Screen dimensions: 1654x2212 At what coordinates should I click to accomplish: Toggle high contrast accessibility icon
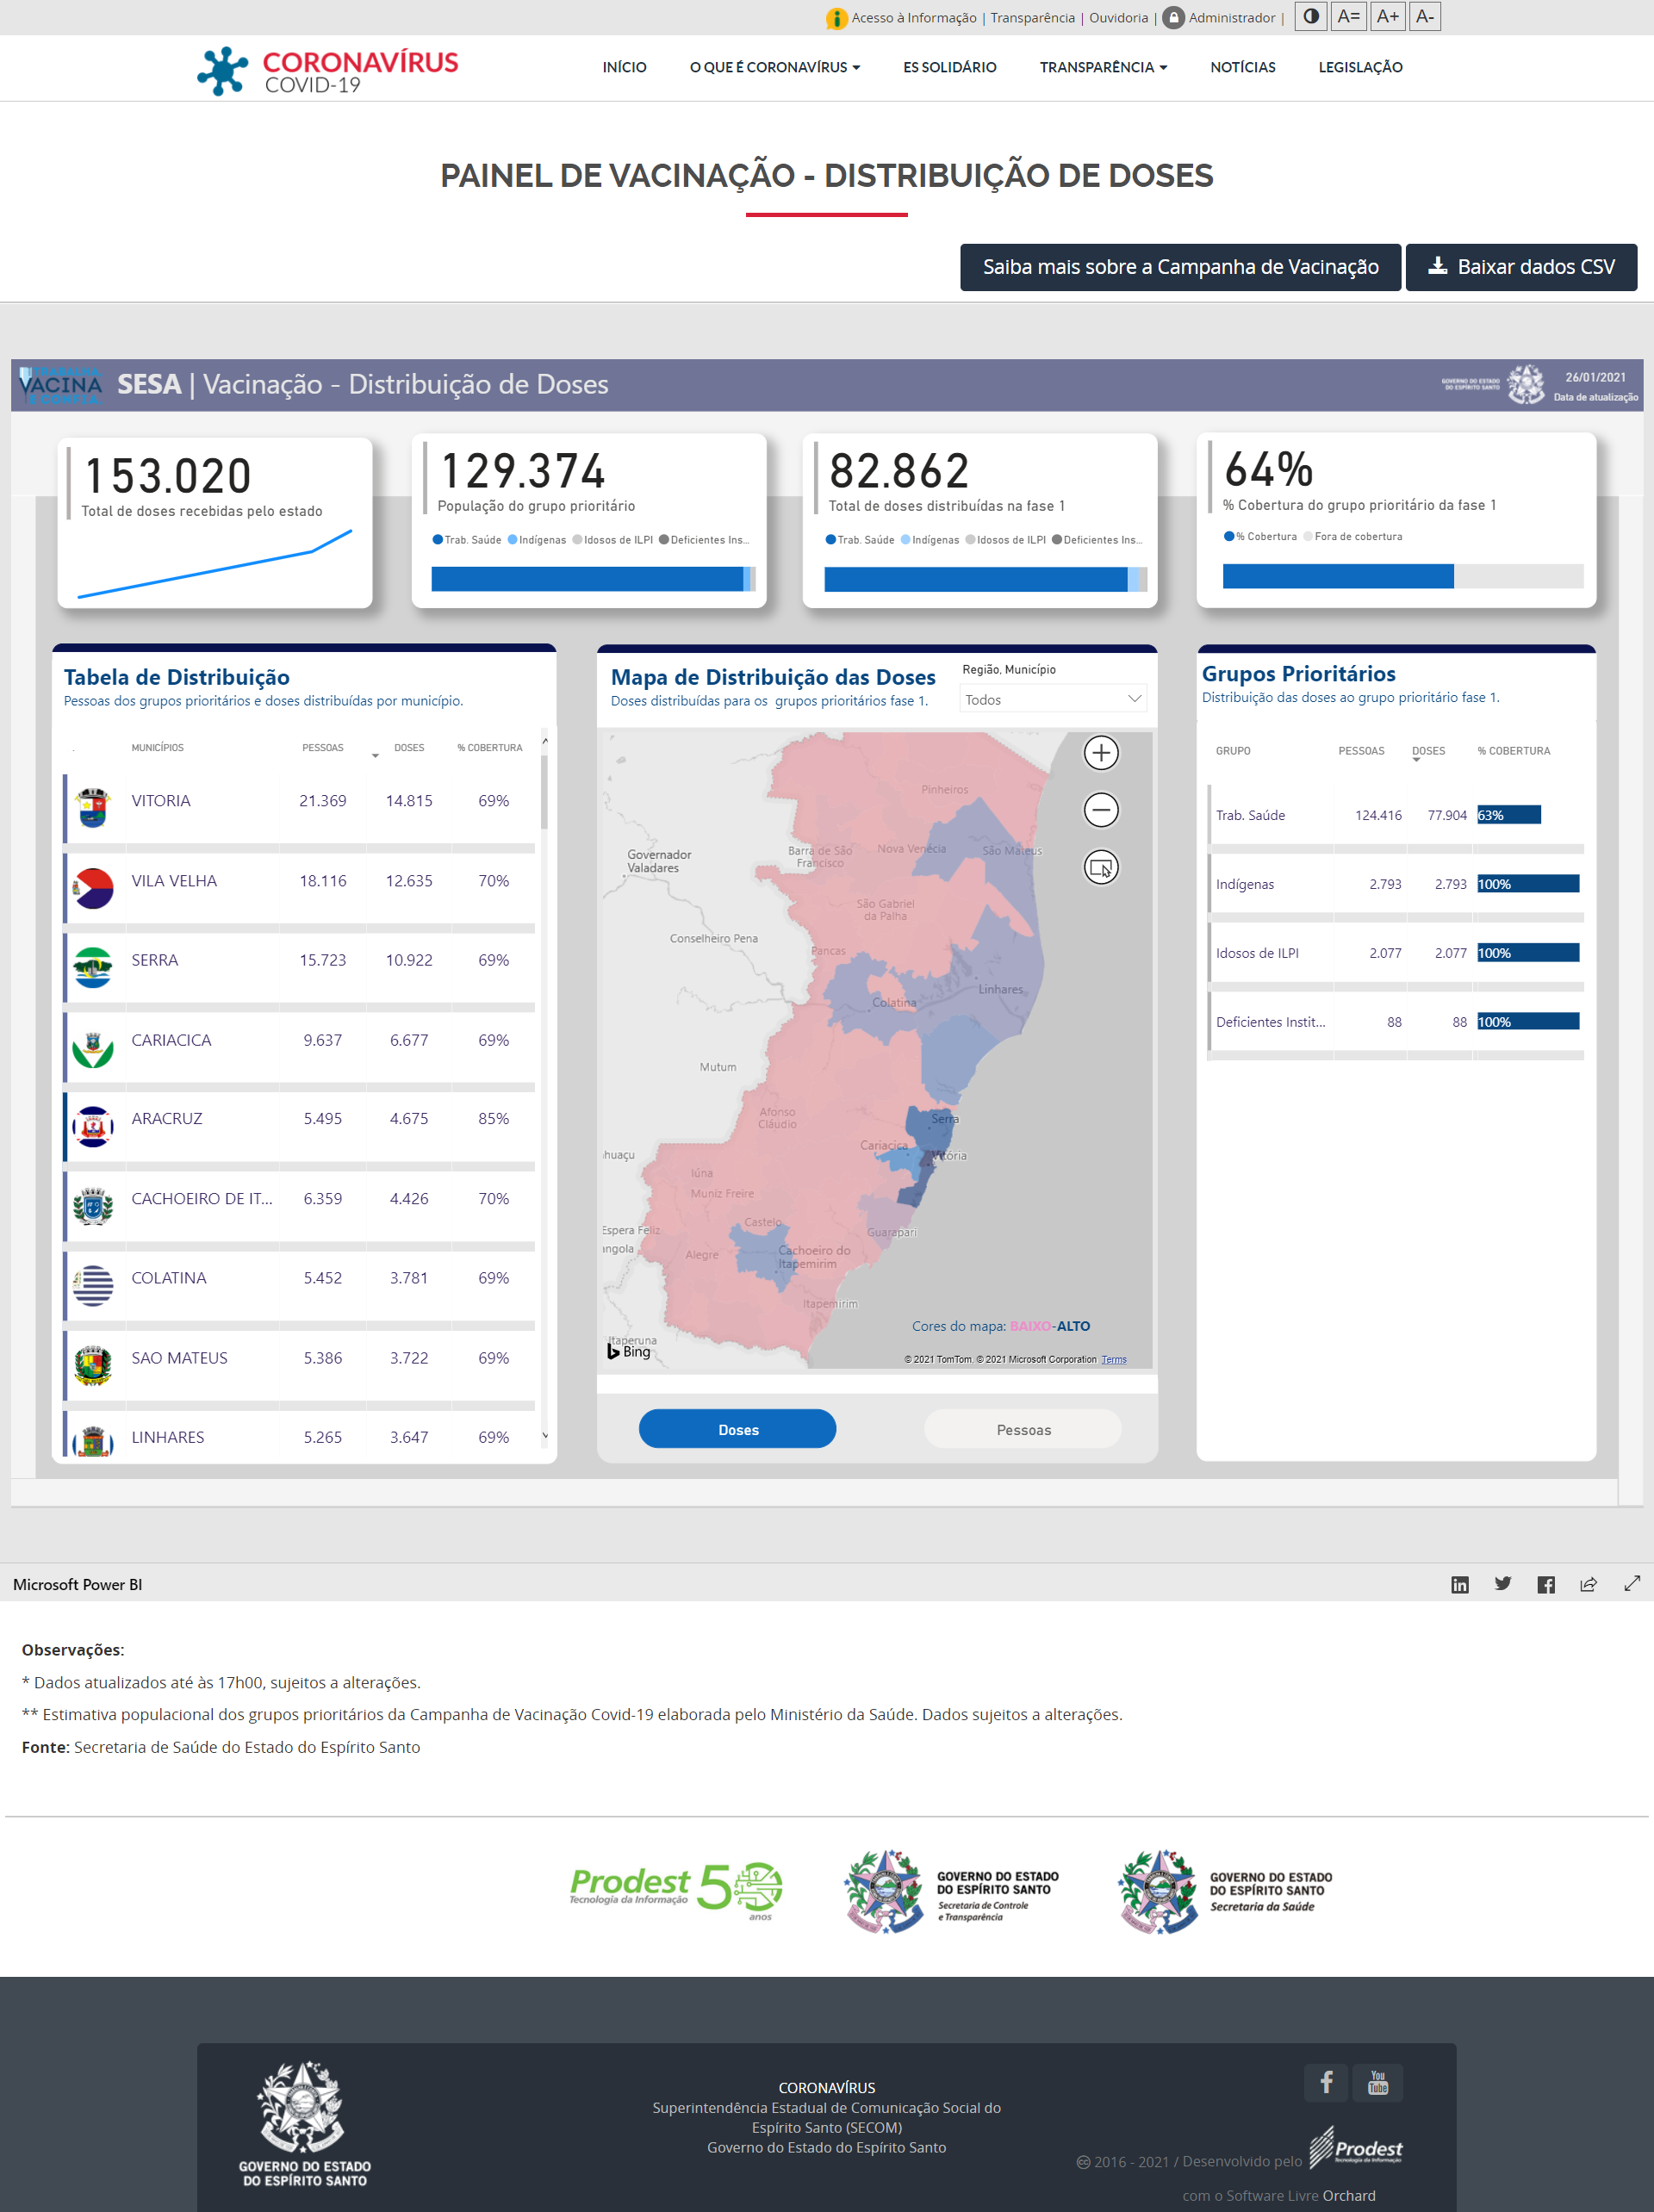pos(1311,17)
